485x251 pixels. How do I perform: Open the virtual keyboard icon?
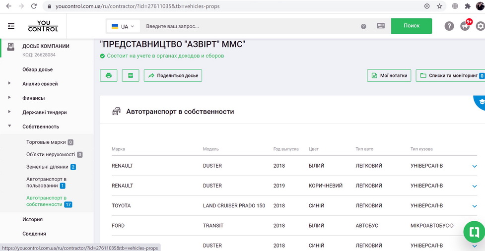pyautogui.click(x=381, y=26)
